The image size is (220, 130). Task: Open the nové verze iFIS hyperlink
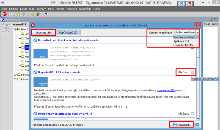[x=166, y=90]
